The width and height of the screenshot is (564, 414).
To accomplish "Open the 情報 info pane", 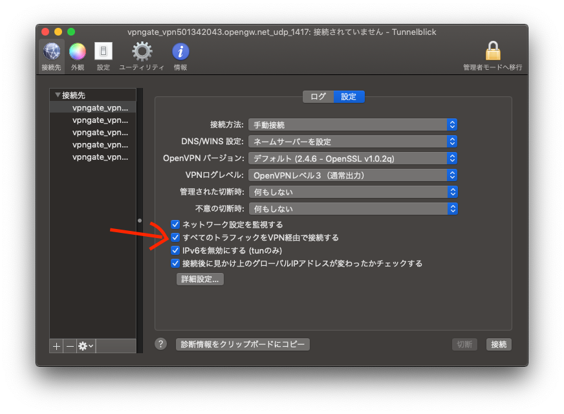I will tap(180, 56).
